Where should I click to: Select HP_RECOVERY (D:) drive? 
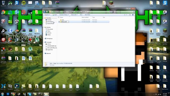point(52,46)
